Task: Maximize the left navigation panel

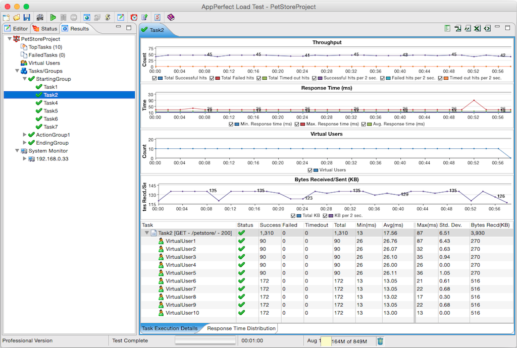Action: [129, 28]
